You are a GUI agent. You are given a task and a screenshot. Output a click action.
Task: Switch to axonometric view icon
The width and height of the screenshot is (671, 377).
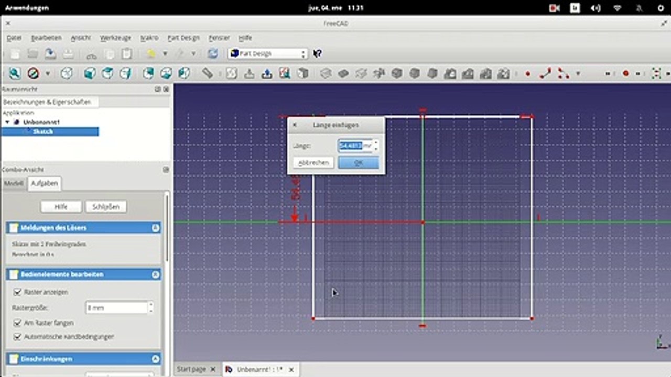67,73
